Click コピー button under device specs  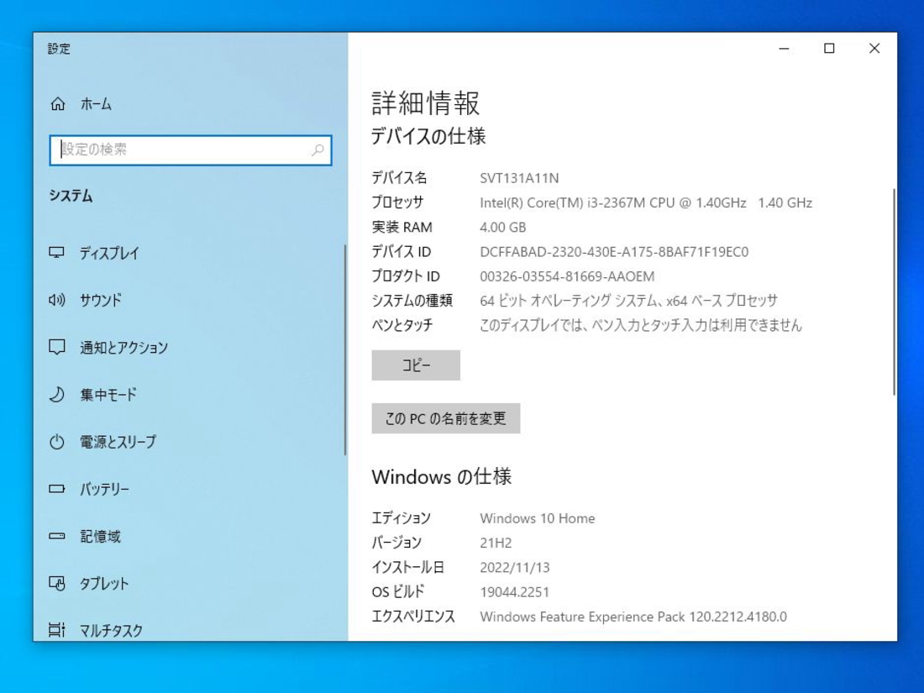pyautogui.click(x=416, y=365)
